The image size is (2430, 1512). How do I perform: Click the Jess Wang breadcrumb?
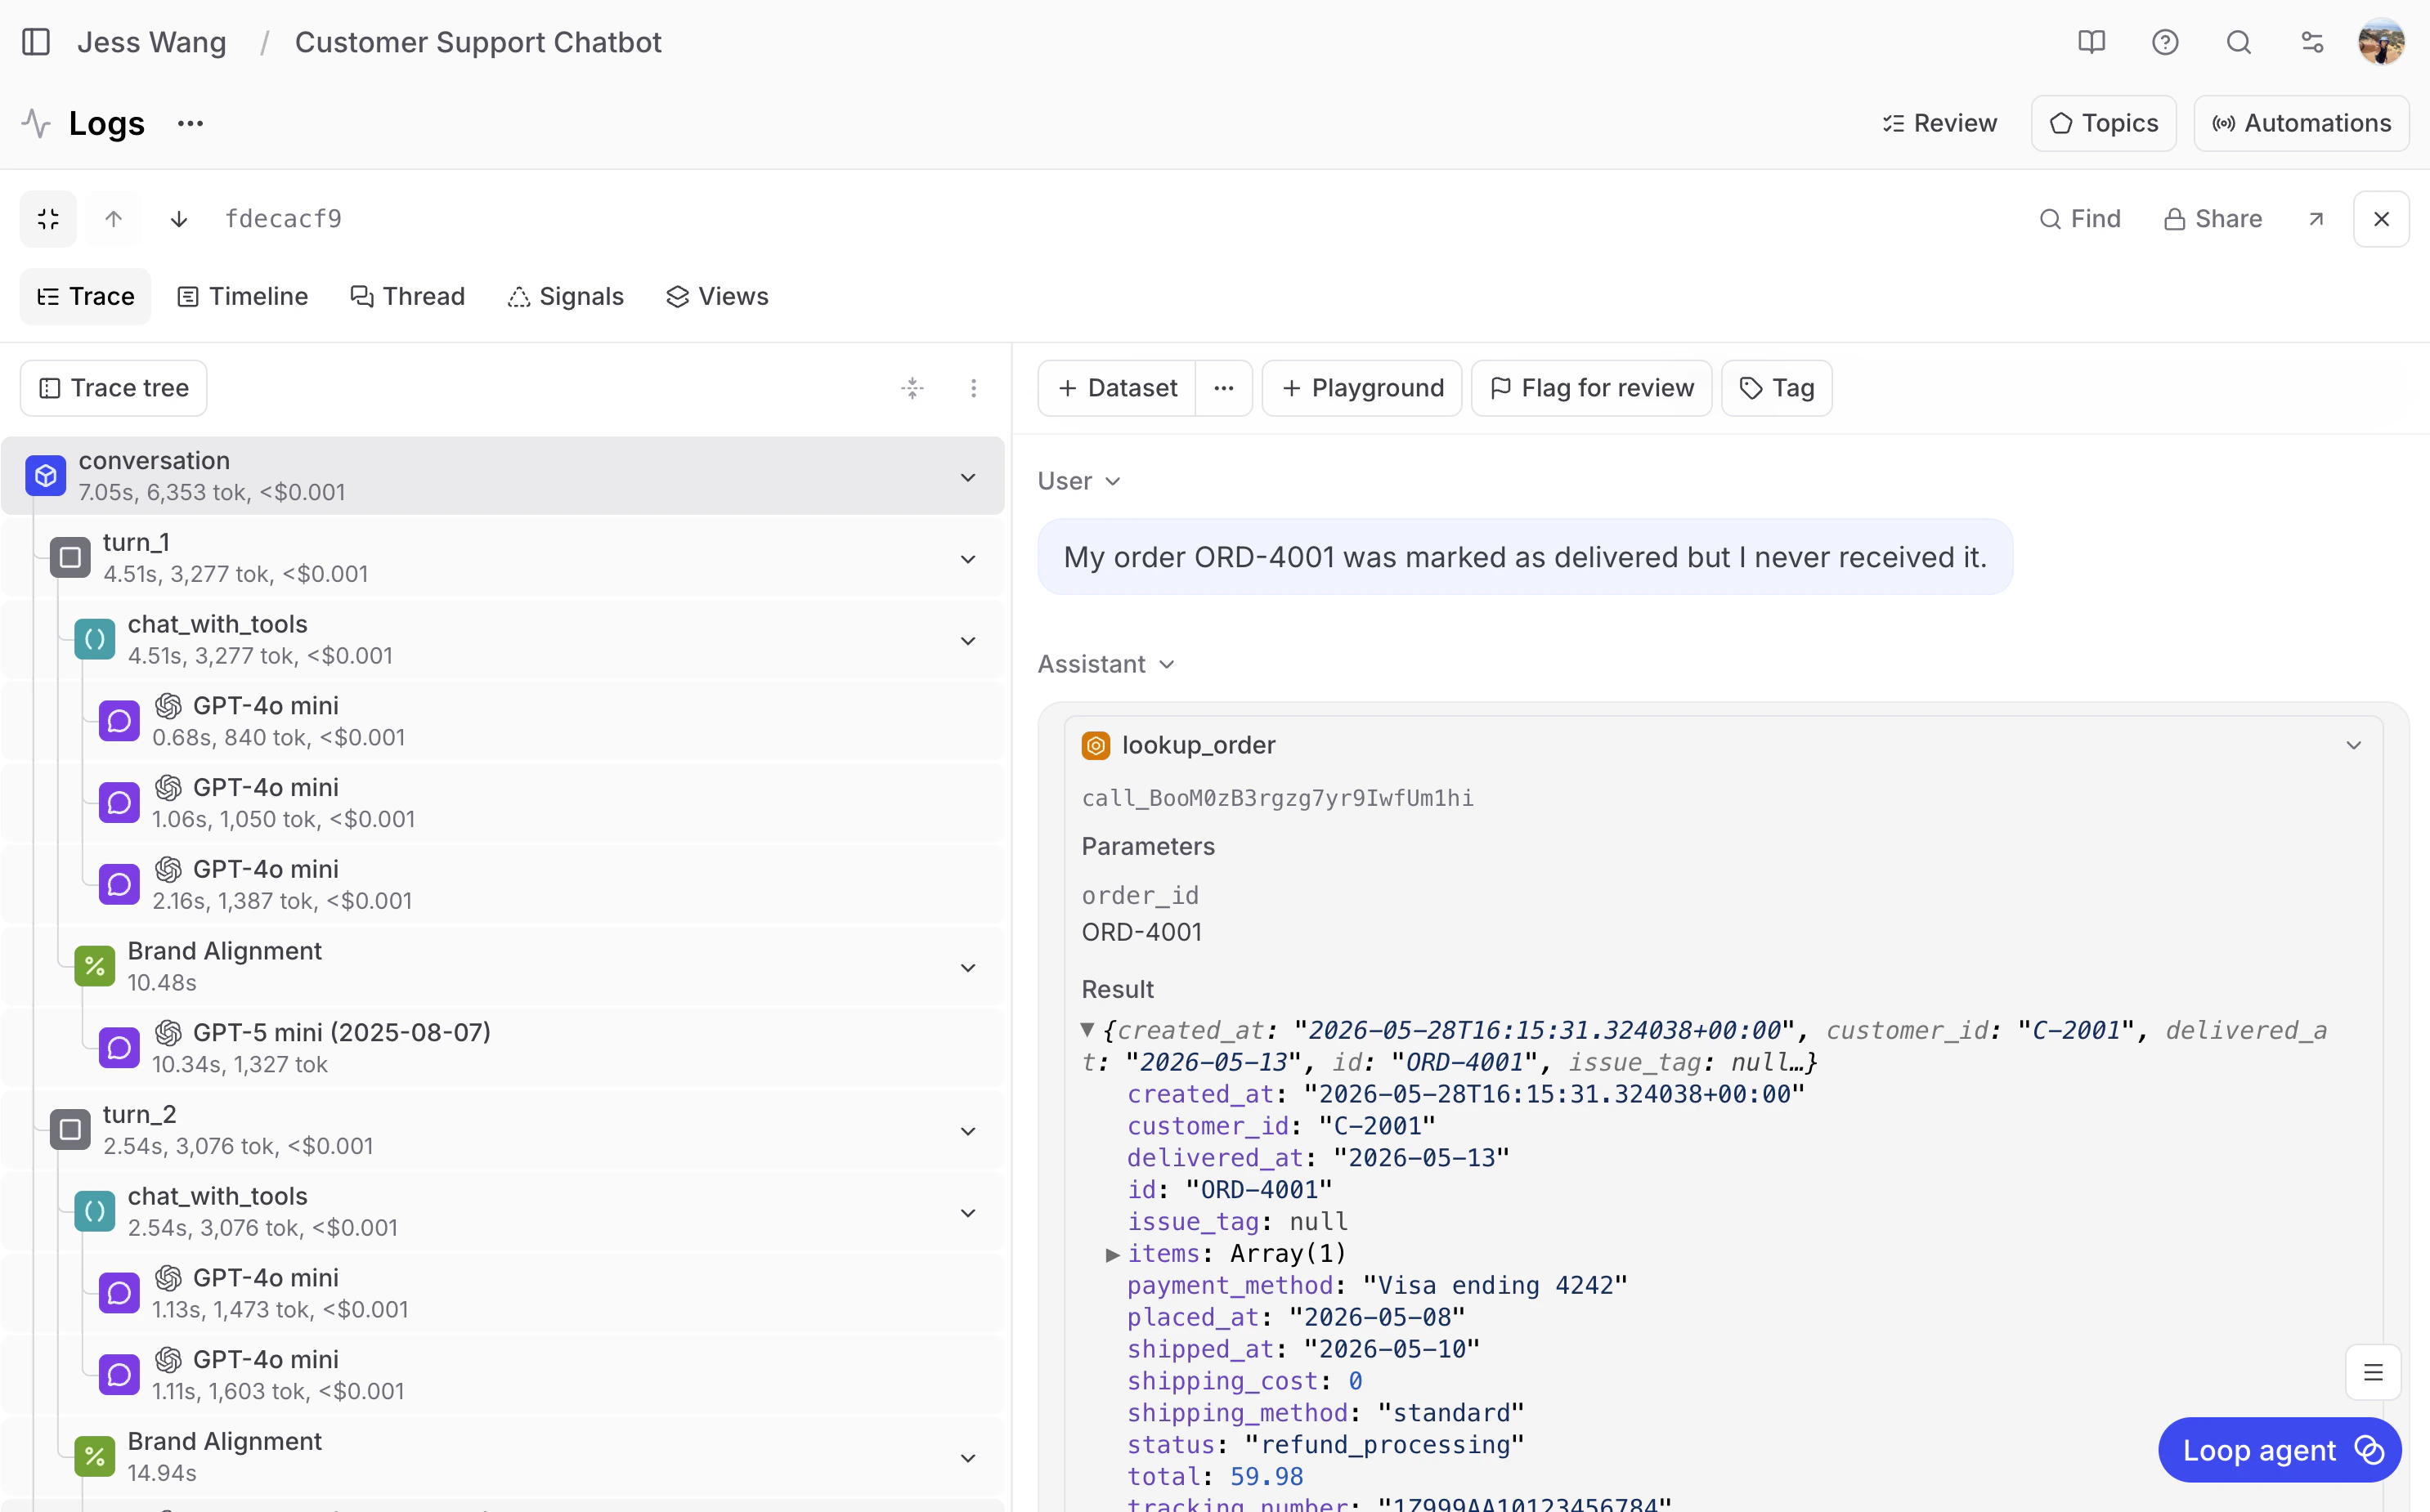pyautogui.click(x=152, y=42)
